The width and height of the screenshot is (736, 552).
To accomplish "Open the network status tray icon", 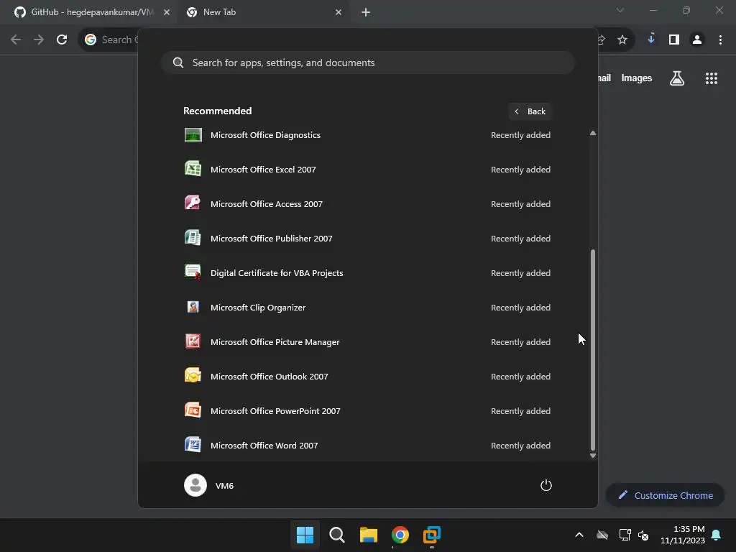I will pos(625,535).
